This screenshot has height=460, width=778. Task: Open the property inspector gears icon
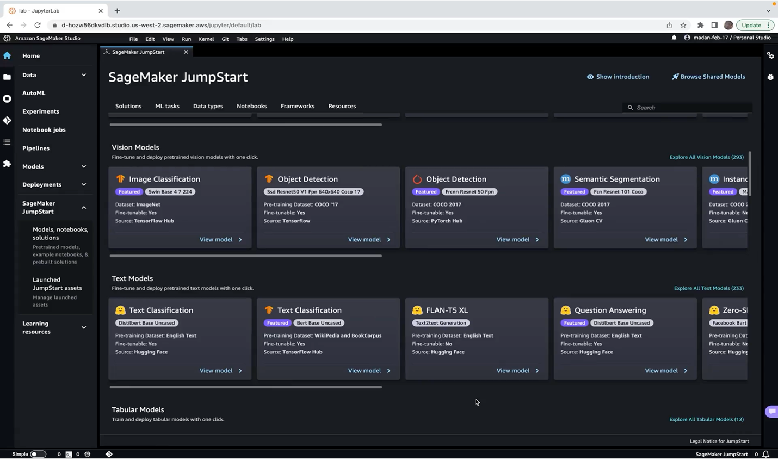[770, 55]
